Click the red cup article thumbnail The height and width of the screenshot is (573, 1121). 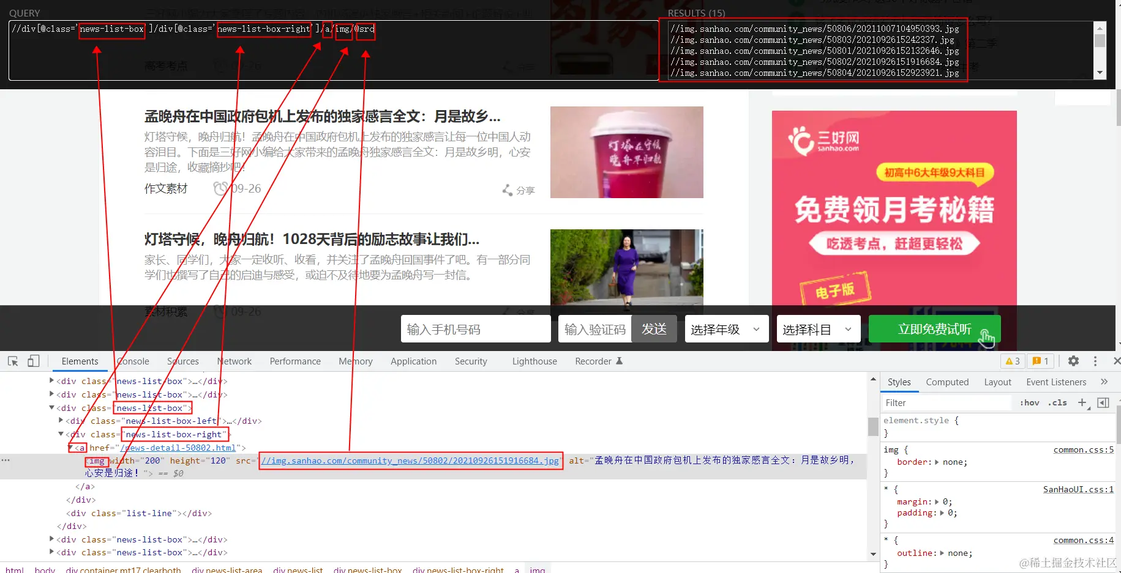(x=627, y=152)
